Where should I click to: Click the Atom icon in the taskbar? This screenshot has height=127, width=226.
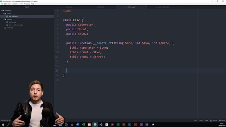click(95, 125)
